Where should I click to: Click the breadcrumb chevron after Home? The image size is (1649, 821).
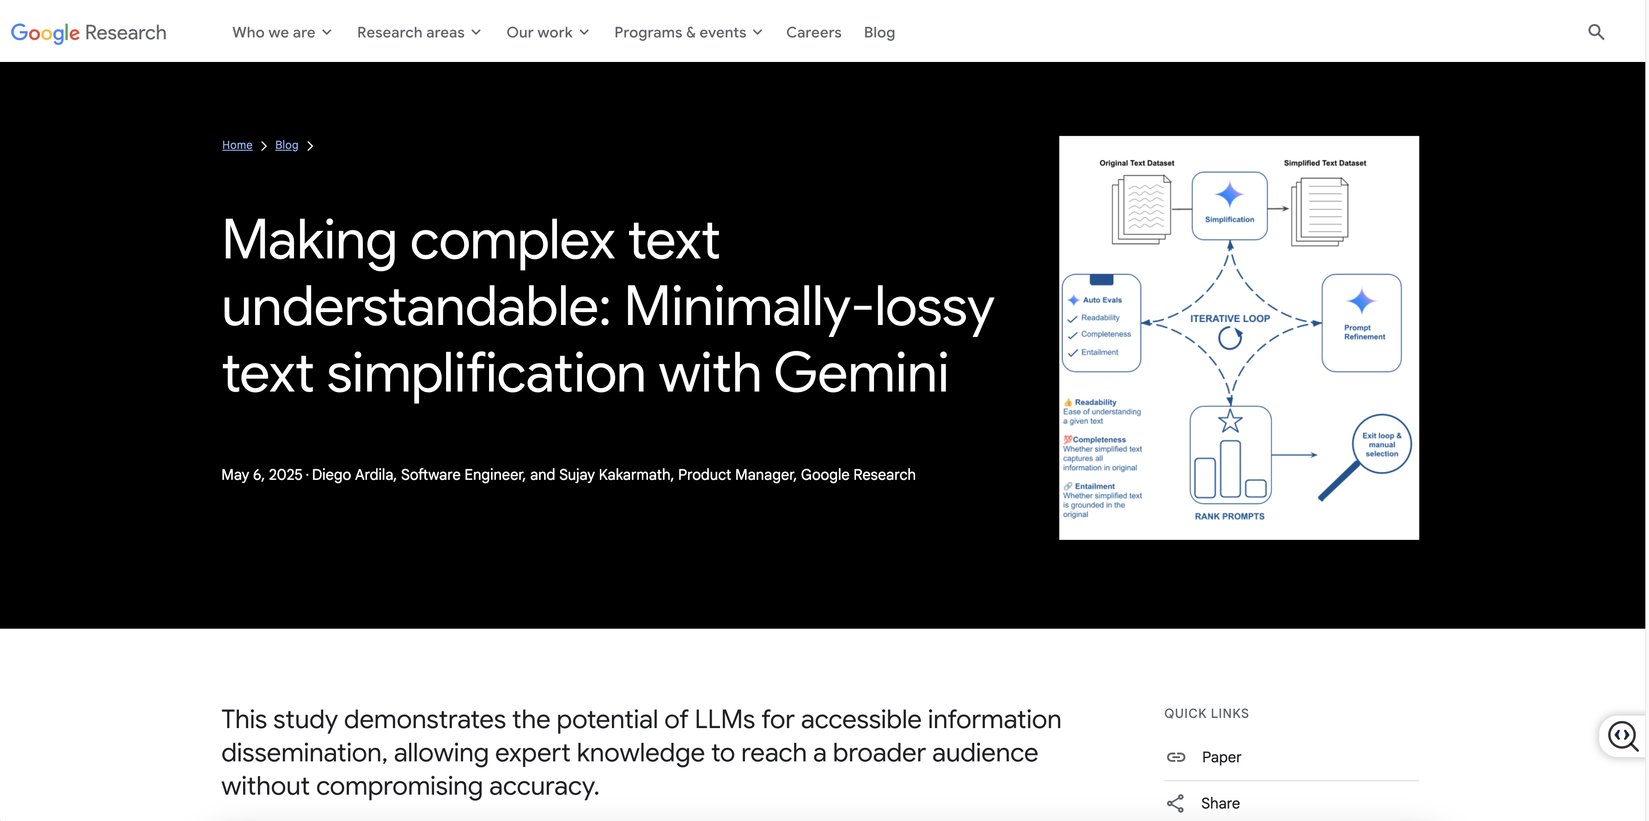click(264, 146)
